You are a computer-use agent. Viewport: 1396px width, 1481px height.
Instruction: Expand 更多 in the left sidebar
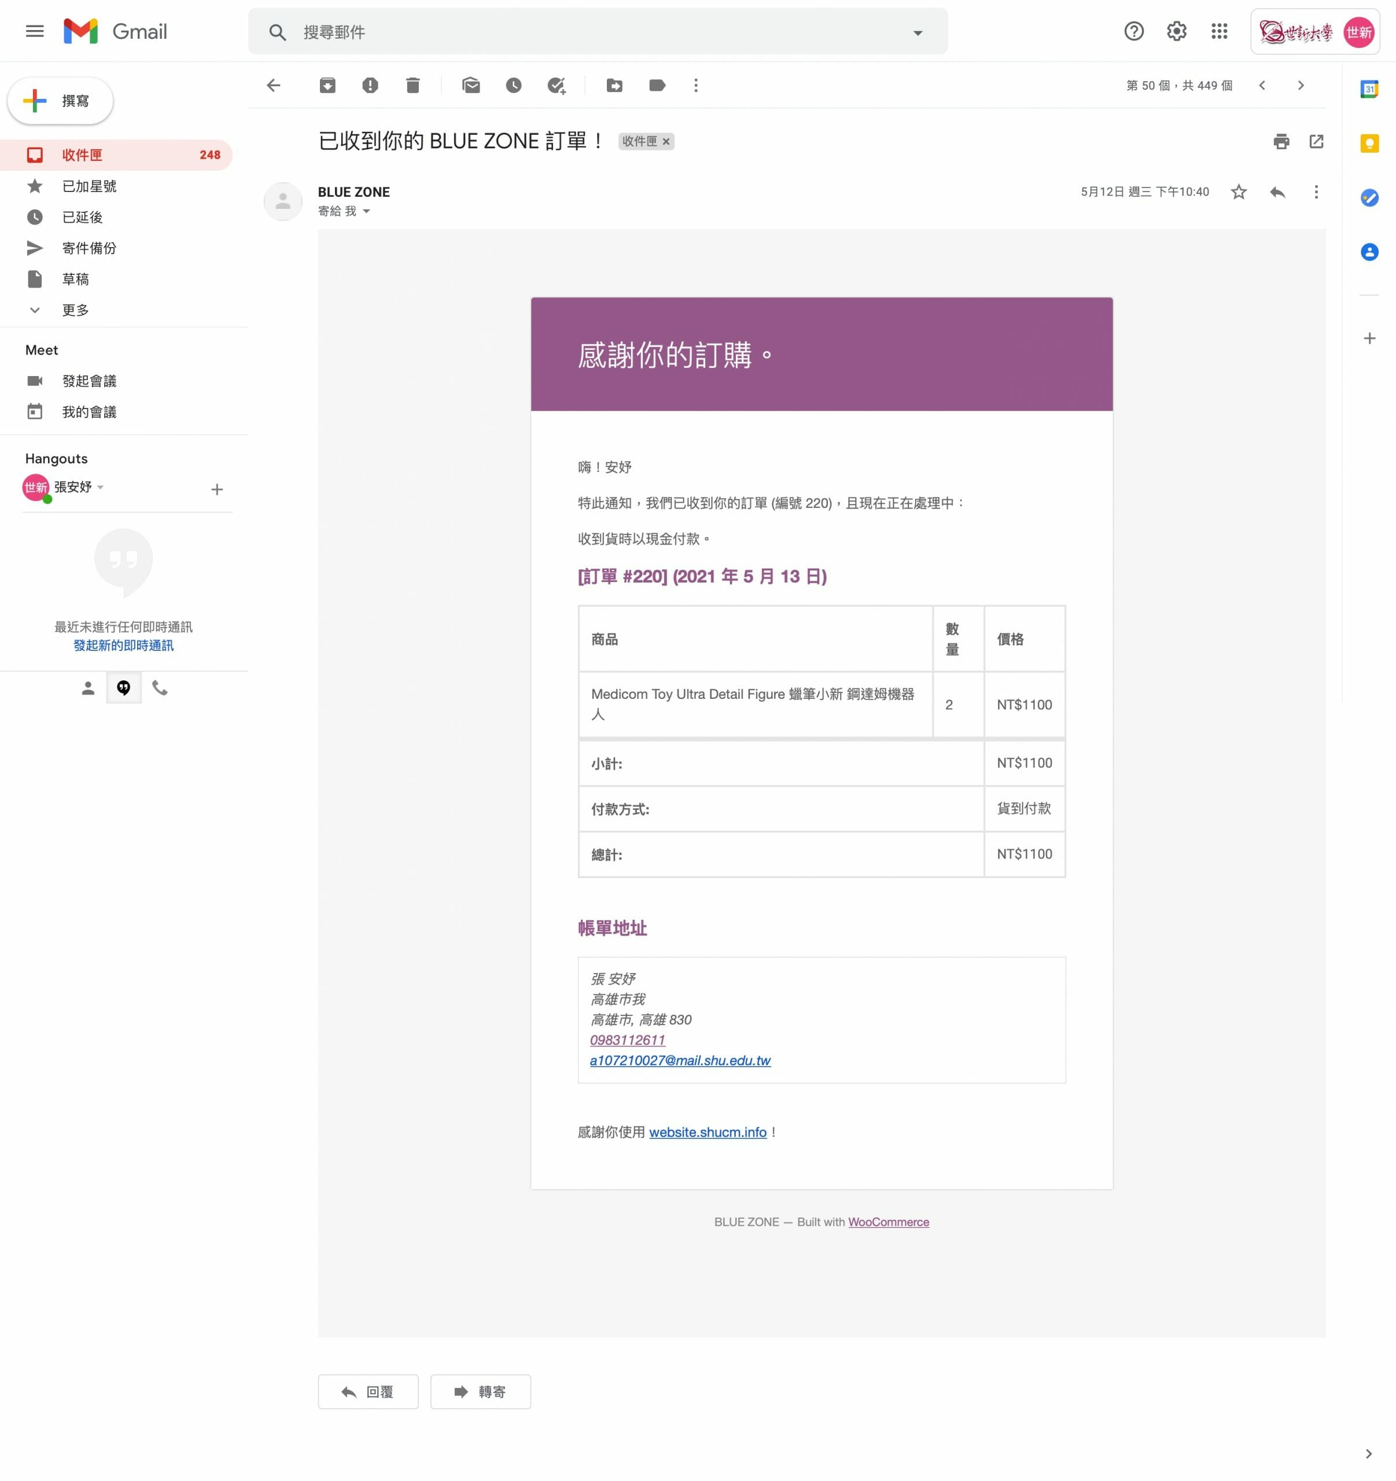(x=75, y=310)
